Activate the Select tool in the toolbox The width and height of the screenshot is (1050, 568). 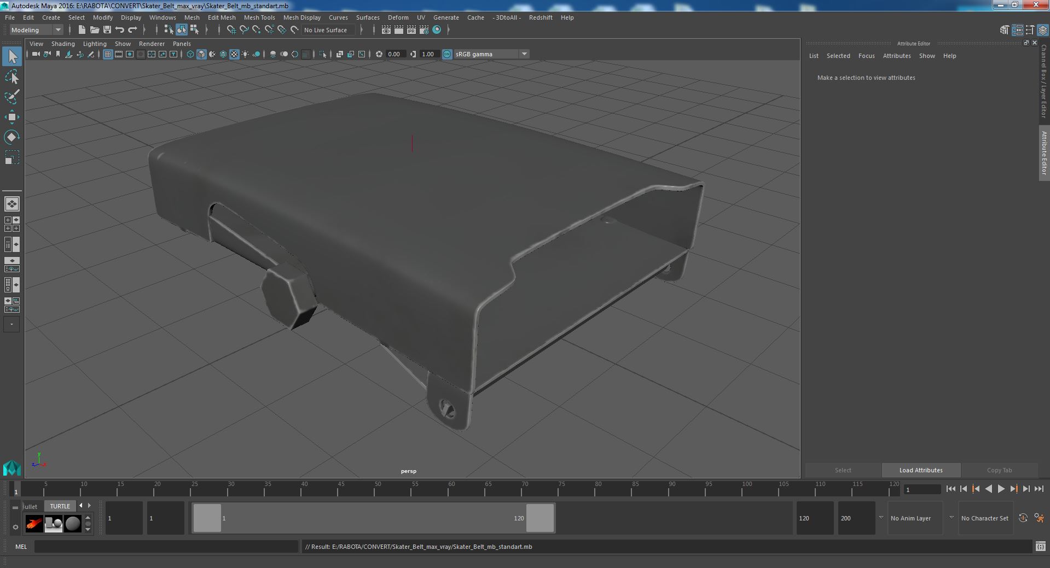11,56
